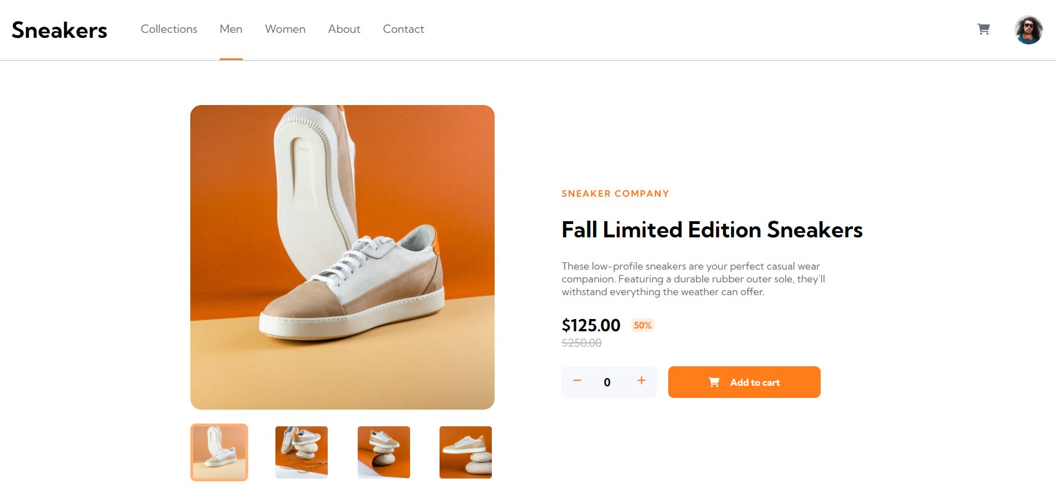Viewport: 1056px width, 493px height.
Task: Click the user profile avatar
Action: point(1028,30)
